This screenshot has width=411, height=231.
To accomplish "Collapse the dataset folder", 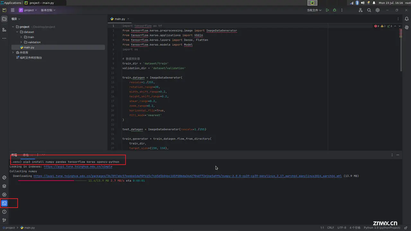I will (x=17, y=32).
